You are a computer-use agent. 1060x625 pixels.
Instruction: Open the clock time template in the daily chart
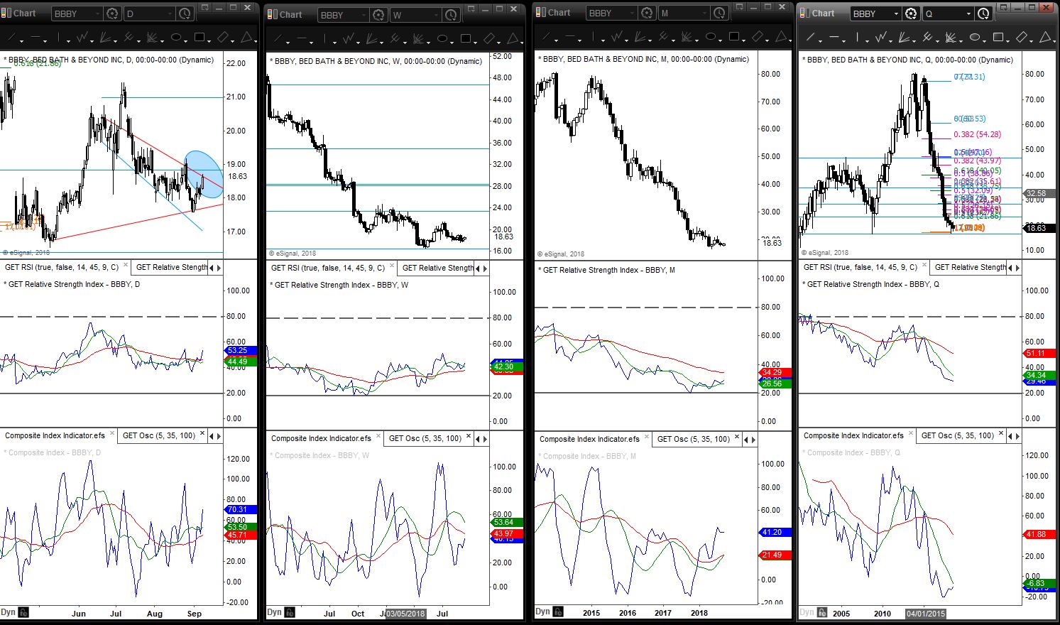pos(185,13)
